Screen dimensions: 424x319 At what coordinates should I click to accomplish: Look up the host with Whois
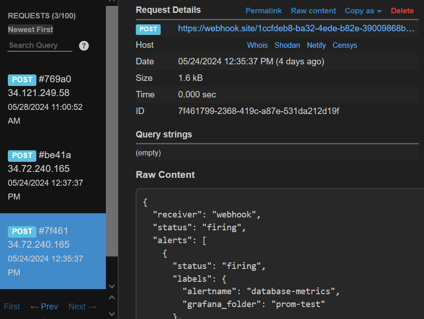point(257,45)
